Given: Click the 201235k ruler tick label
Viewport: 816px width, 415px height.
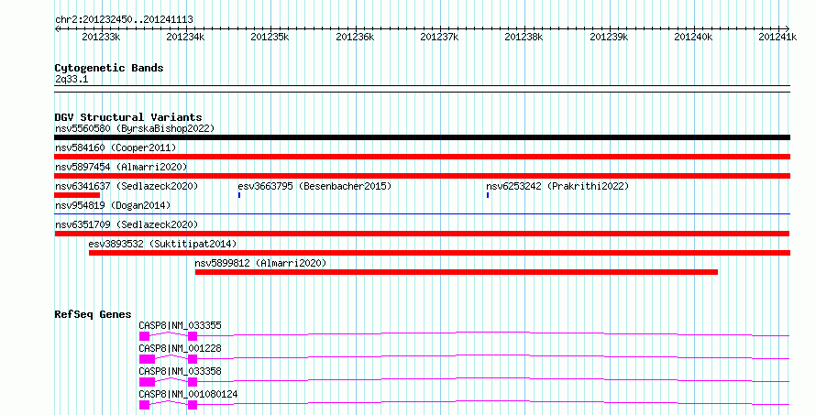Looking at the screenshot, I should coord(270,37).
